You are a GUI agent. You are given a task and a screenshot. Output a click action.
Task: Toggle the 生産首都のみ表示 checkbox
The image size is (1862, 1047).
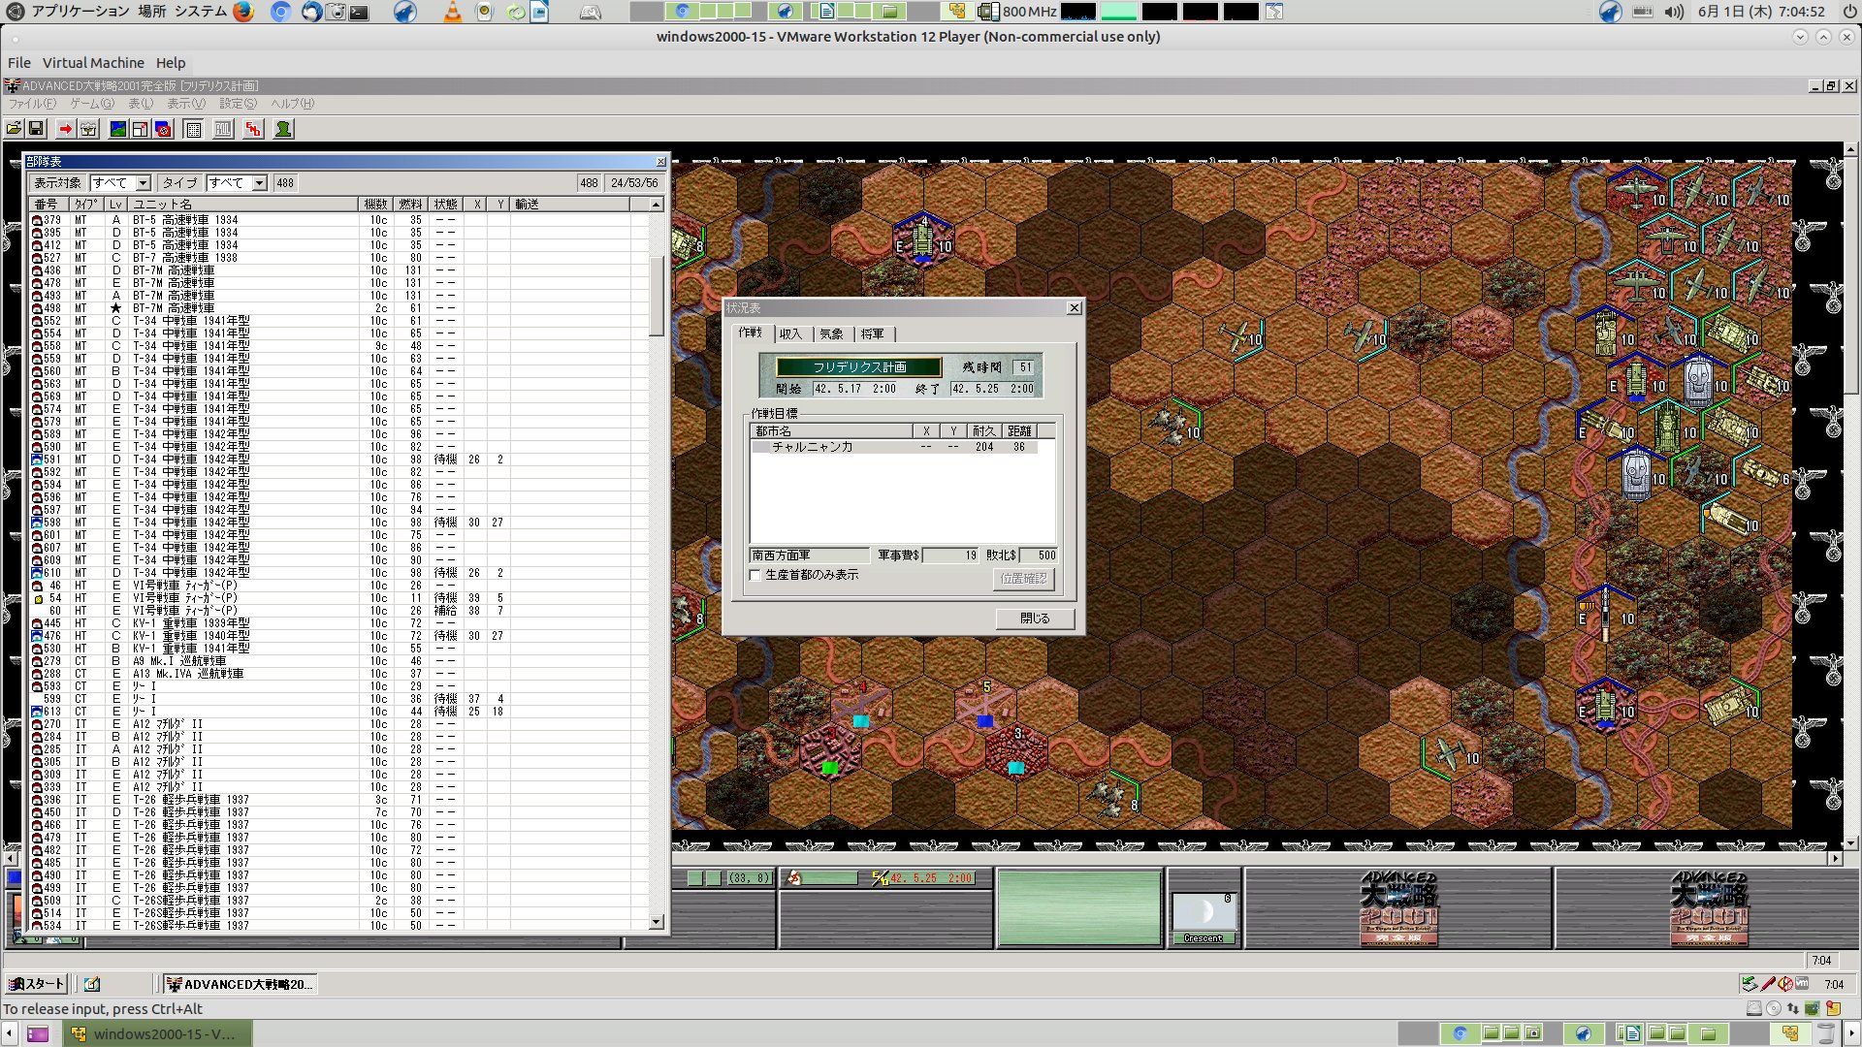click(x=755, y=576)
